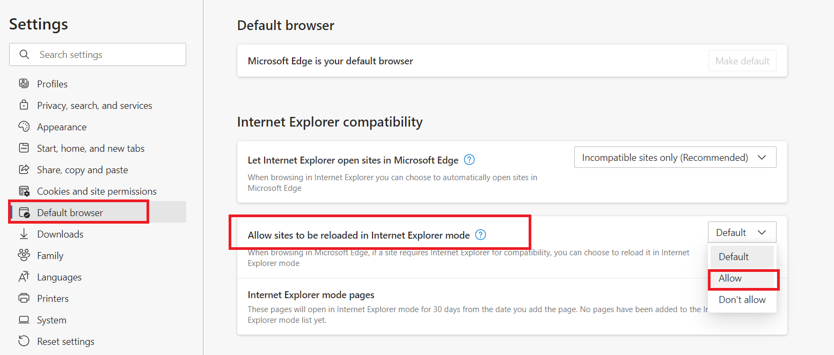Open the System settings section
This screenshot has width=834, height=355.
52,320
